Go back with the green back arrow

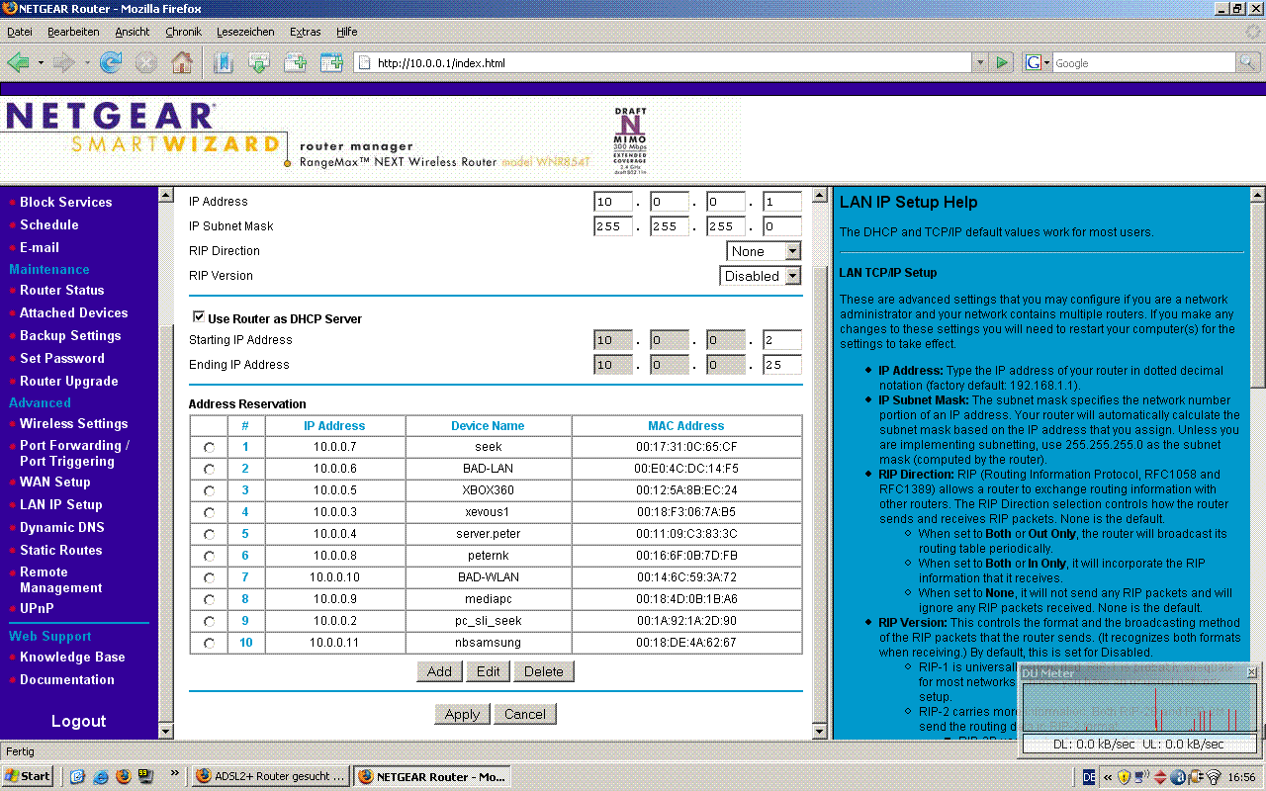point(18,62)
